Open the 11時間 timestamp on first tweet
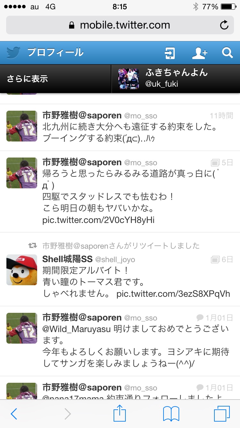The image size is (240, 428). (x=221, y=116)
